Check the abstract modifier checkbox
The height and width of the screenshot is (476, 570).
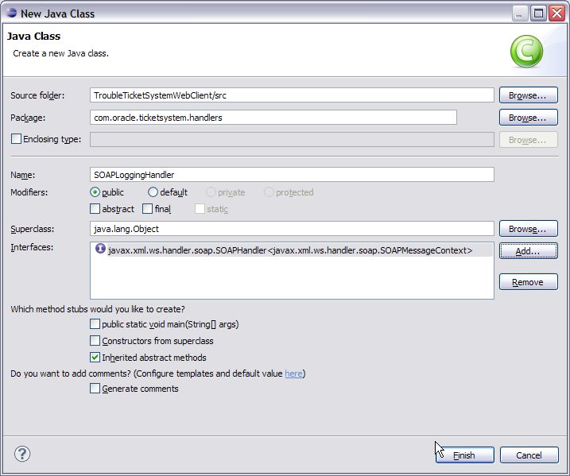pos(95,209)
